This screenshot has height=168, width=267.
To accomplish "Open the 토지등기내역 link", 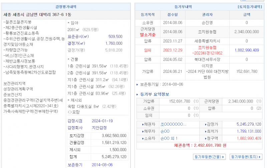I will pos(250,7).
